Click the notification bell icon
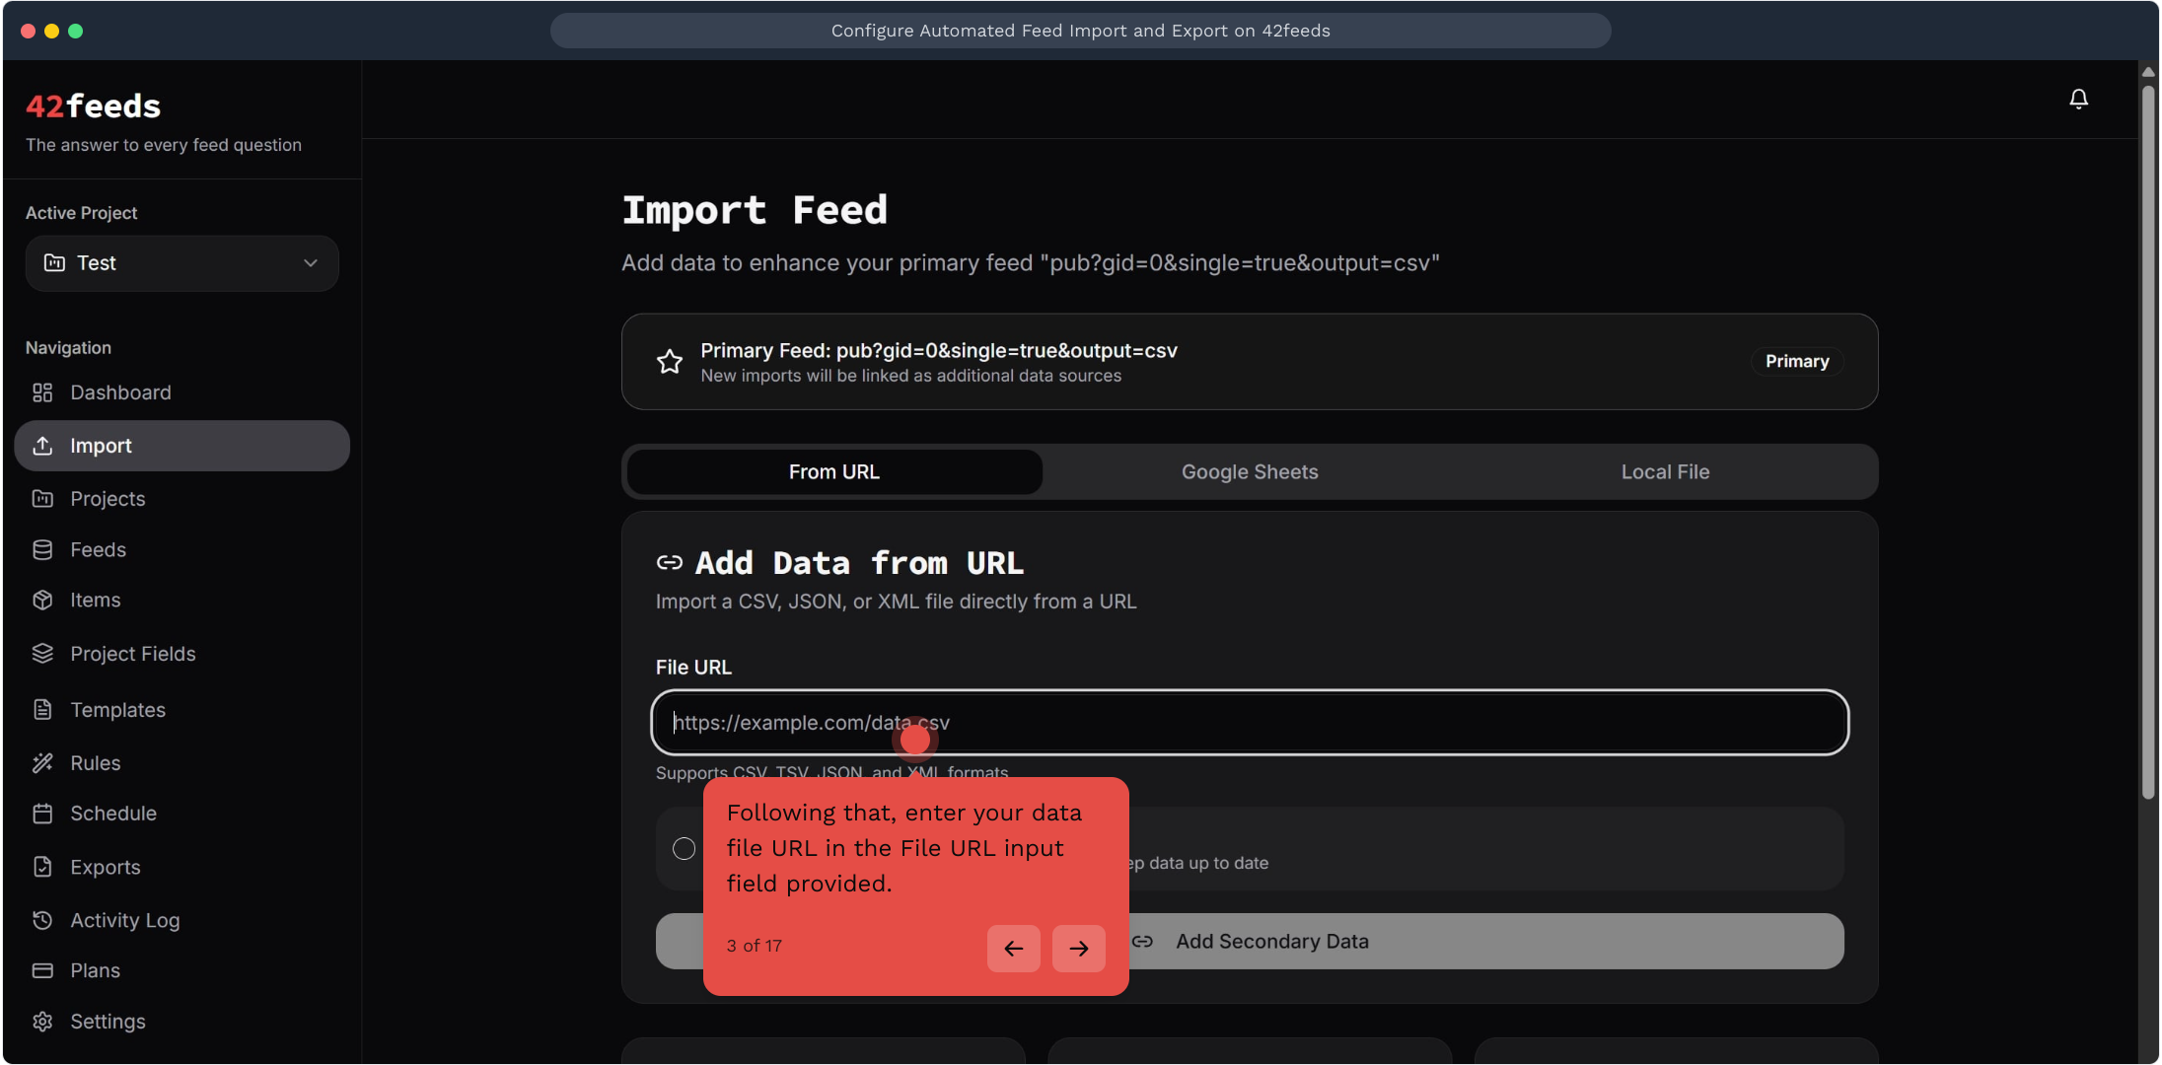This screenshot has width=2162, height=1065. click(x=2078, y=99)
